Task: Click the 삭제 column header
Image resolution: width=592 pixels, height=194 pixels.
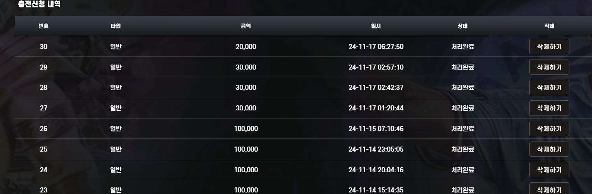Action: (549, 26)
